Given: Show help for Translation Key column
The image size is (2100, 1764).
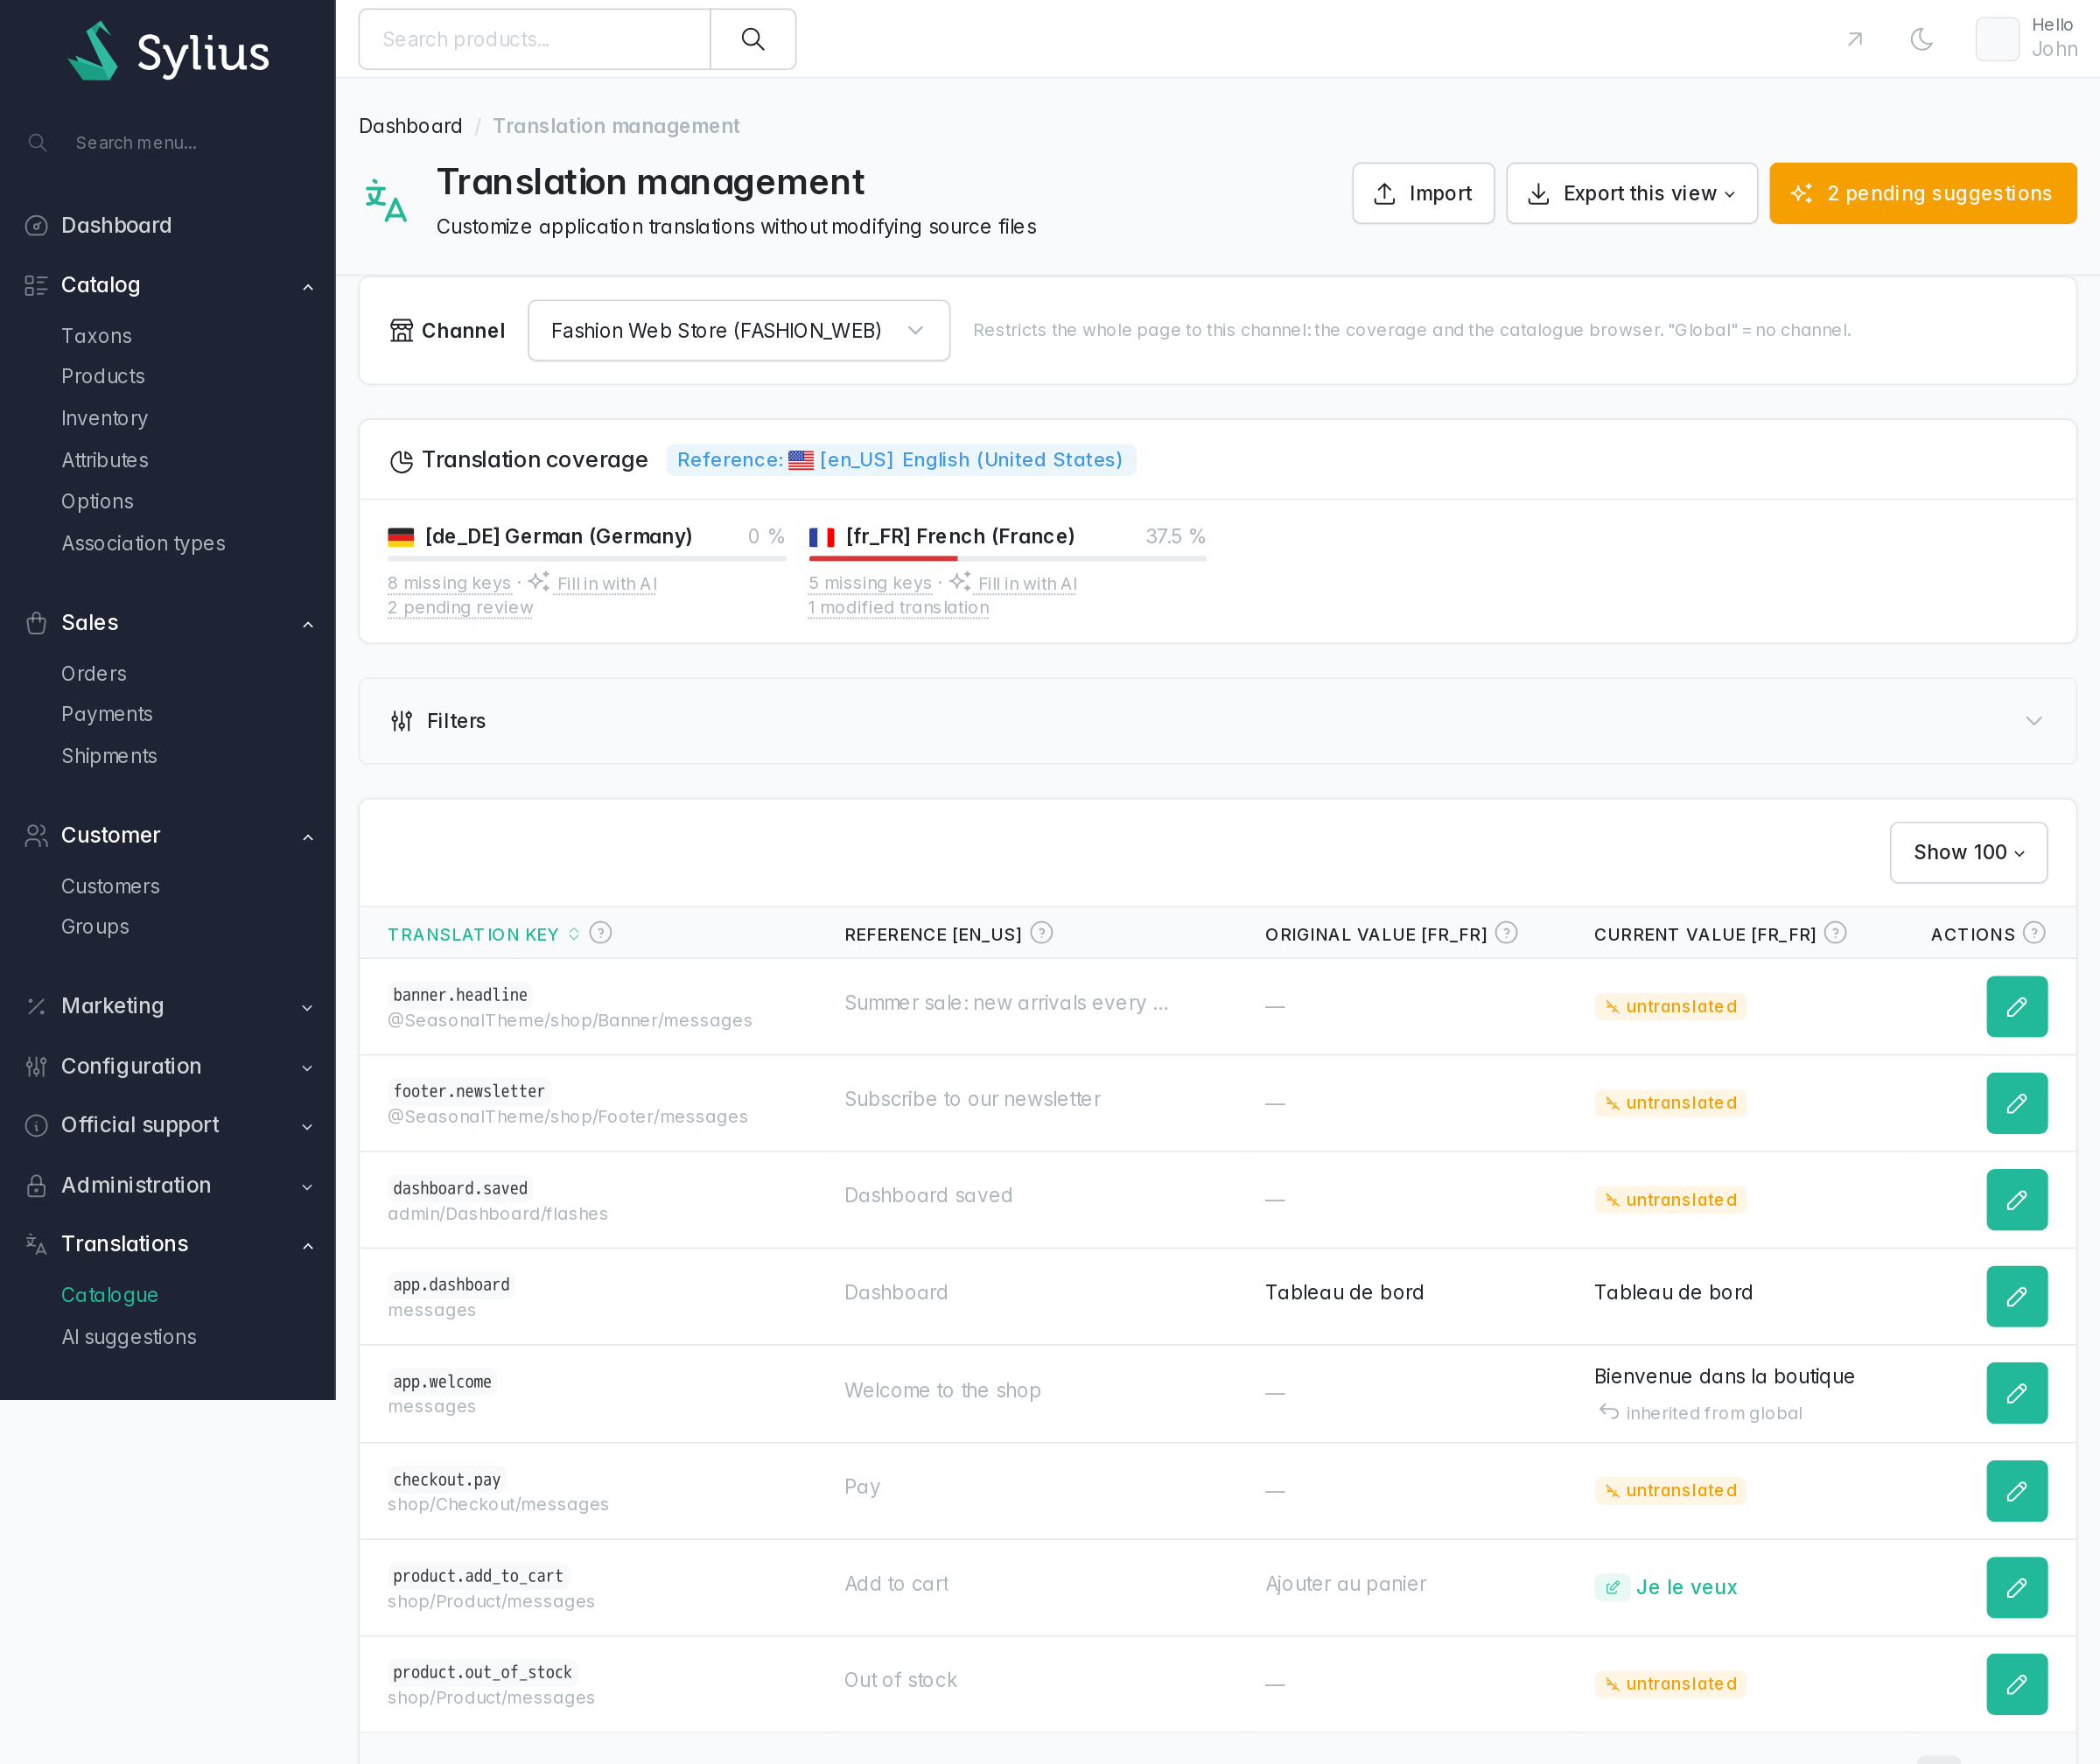Looking at the screenshot, I should [x=600, y=932].
